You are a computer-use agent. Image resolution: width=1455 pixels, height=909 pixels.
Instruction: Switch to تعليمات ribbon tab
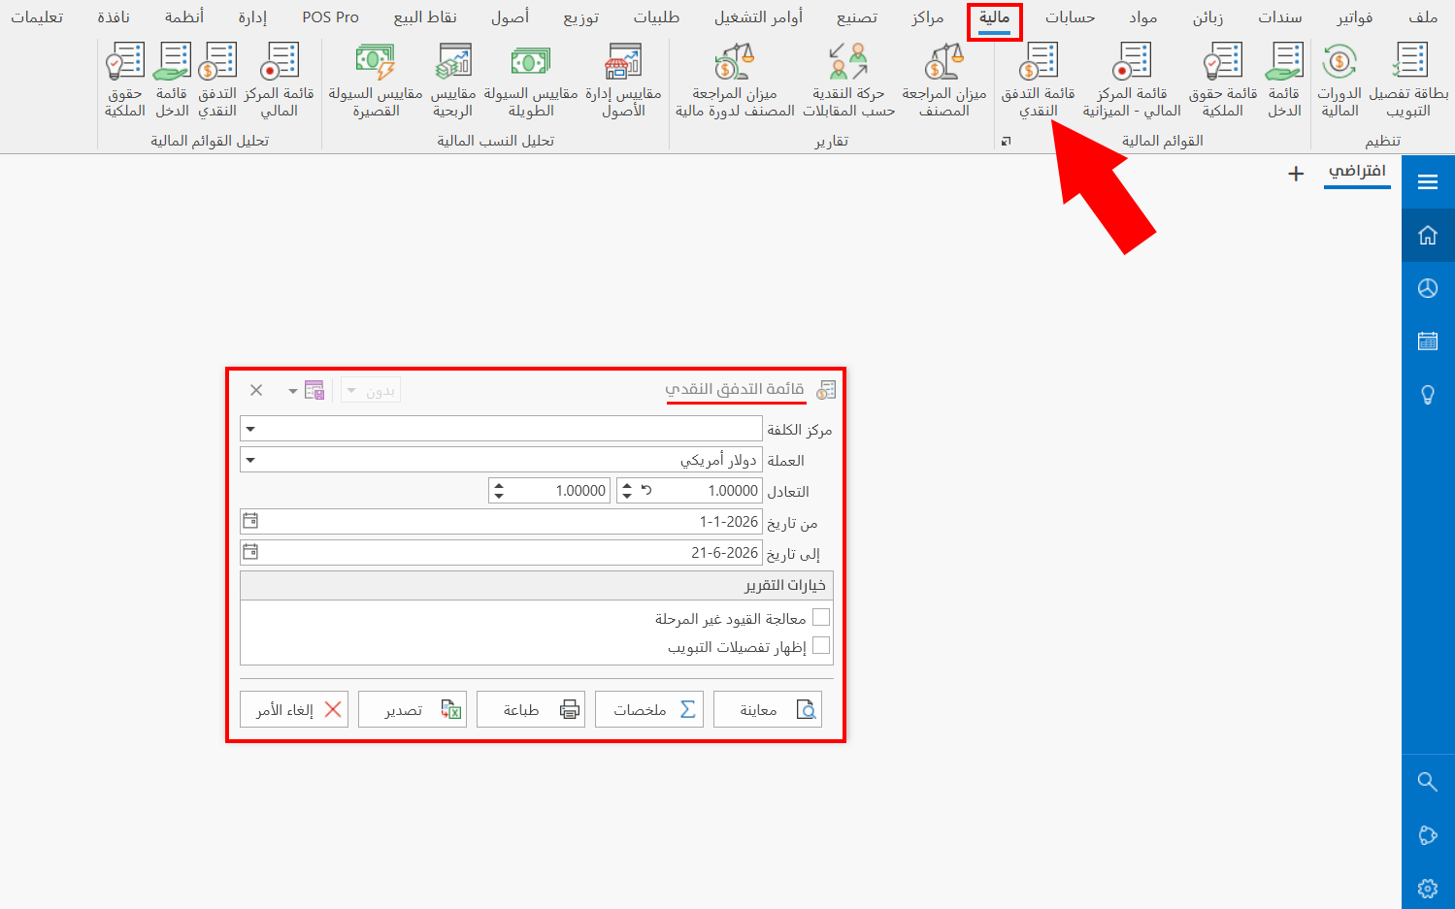(37, 17)
